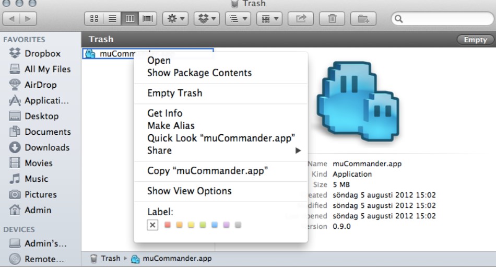This screenshot has width=496, height=267.
Task: Open the Dropbox toolbar dropdown
Action: tap(207, 19)
